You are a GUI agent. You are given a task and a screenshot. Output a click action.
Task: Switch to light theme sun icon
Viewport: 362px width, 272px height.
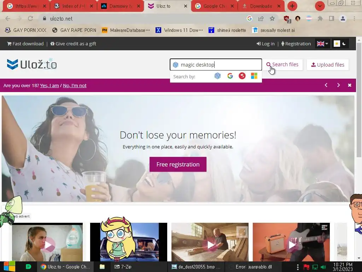pyautogui.click(x=337, y=44)
